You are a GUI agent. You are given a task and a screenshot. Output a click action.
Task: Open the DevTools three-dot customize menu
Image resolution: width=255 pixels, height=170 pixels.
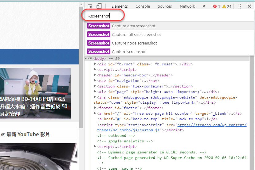(x=240, y=6)
